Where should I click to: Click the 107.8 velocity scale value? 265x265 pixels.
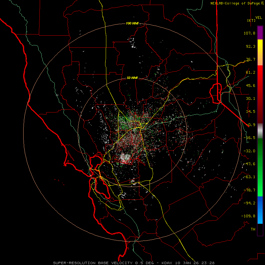(249, 33)
